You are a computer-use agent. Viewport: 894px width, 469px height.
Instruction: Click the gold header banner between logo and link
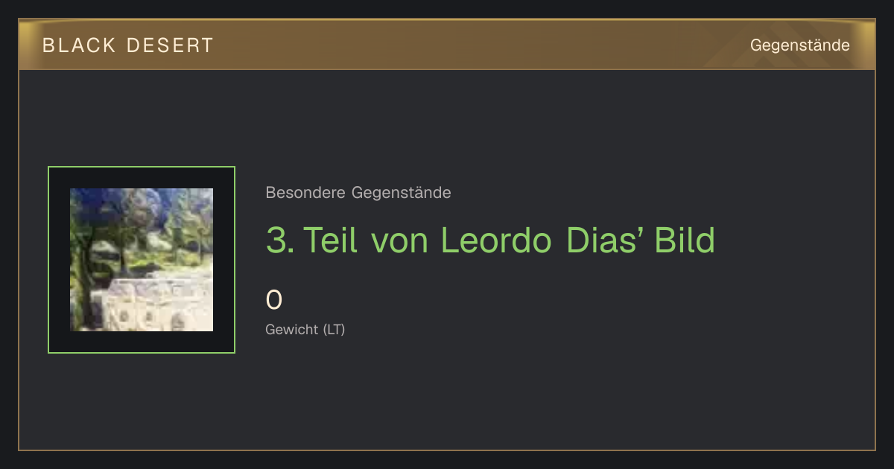(x=481, y=45)
